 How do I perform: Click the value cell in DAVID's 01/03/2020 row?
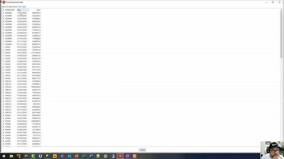[x=36, y=53]
